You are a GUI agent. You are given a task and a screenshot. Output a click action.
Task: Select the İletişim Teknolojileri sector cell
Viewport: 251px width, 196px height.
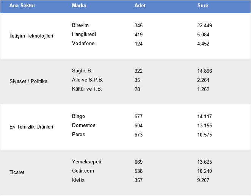[x=31, y=36]
